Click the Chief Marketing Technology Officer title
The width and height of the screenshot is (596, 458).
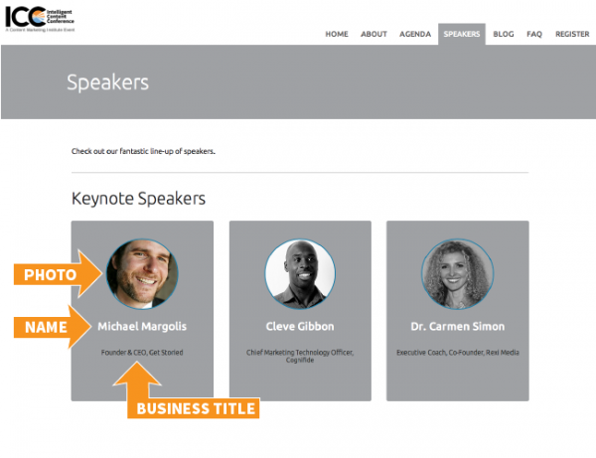click(x=300, y=356)
